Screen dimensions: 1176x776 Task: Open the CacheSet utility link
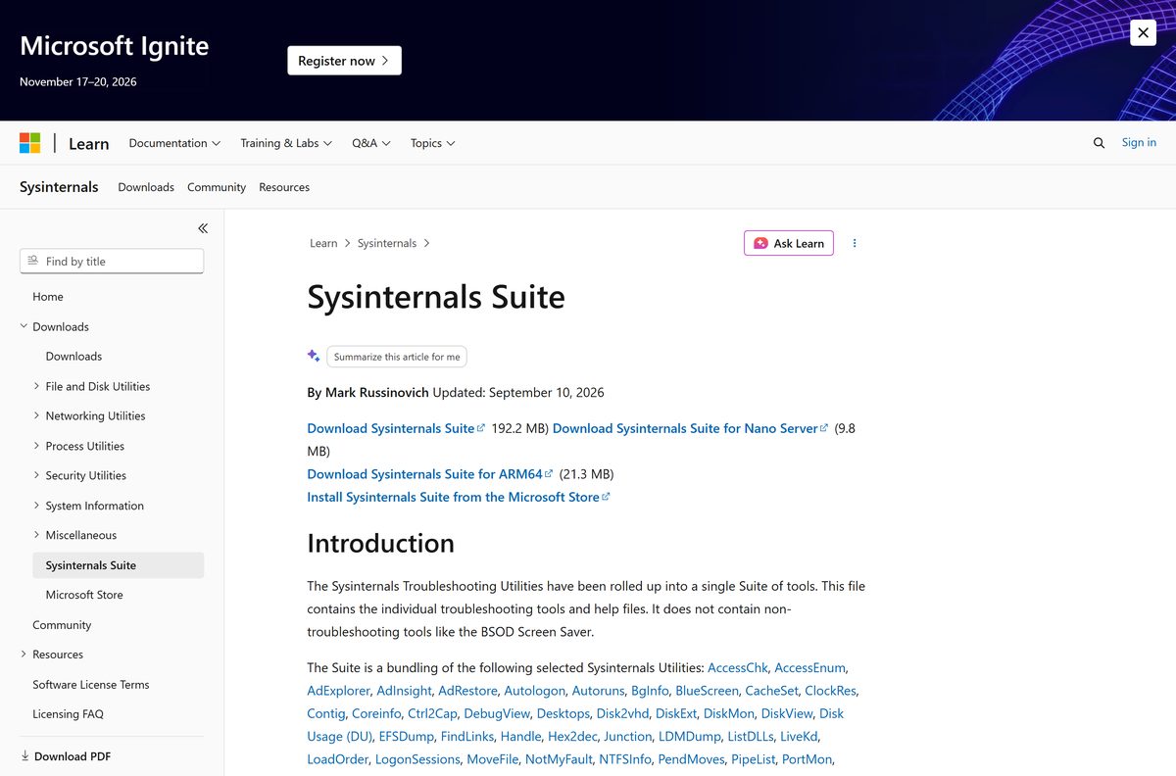click(771, 691)
